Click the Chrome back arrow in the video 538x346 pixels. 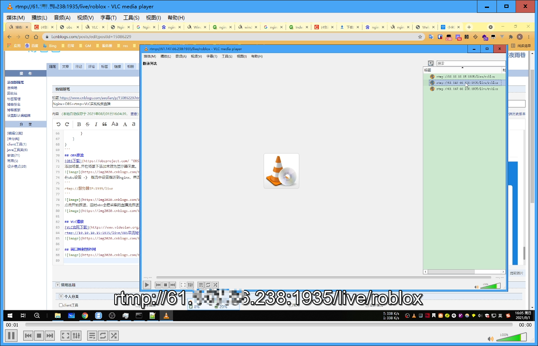(x=10, y=37)
